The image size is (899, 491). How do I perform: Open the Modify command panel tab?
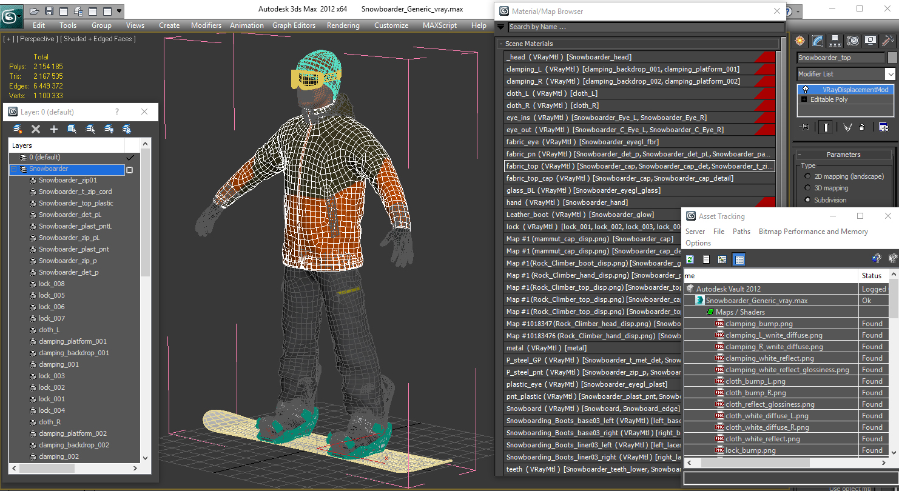818,41
